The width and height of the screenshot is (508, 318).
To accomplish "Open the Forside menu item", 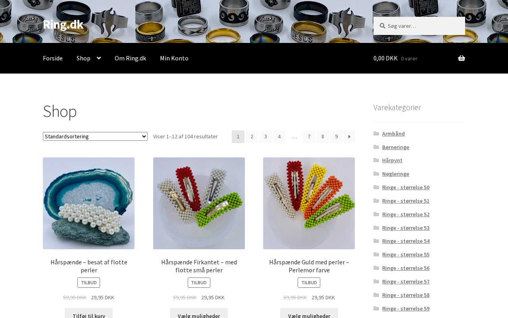I will [x=53, y=58].
